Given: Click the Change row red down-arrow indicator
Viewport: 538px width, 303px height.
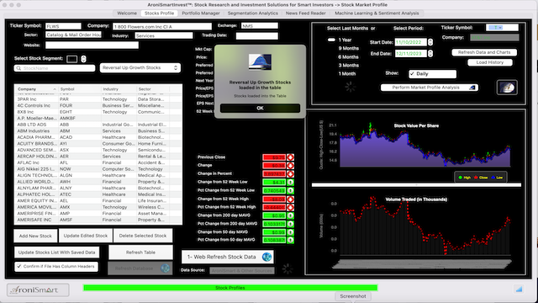Looking at the screenshot, I should click(290, 166).
